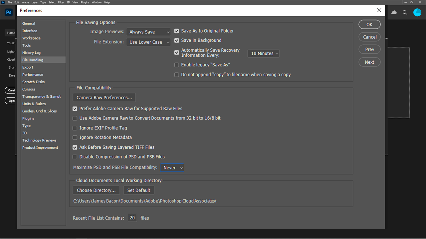Open Image Previews dropdown

click(148, 32)
